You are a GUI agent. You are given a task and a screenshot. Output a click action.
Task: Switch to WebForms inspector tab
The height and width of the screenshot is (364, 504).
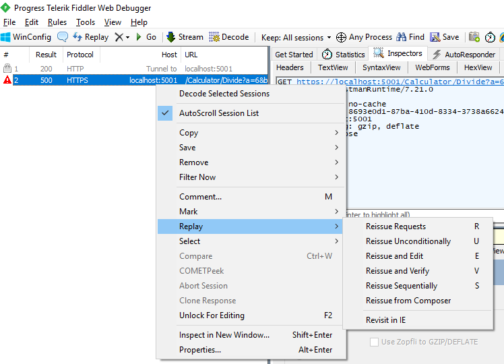tap(433, 67)
